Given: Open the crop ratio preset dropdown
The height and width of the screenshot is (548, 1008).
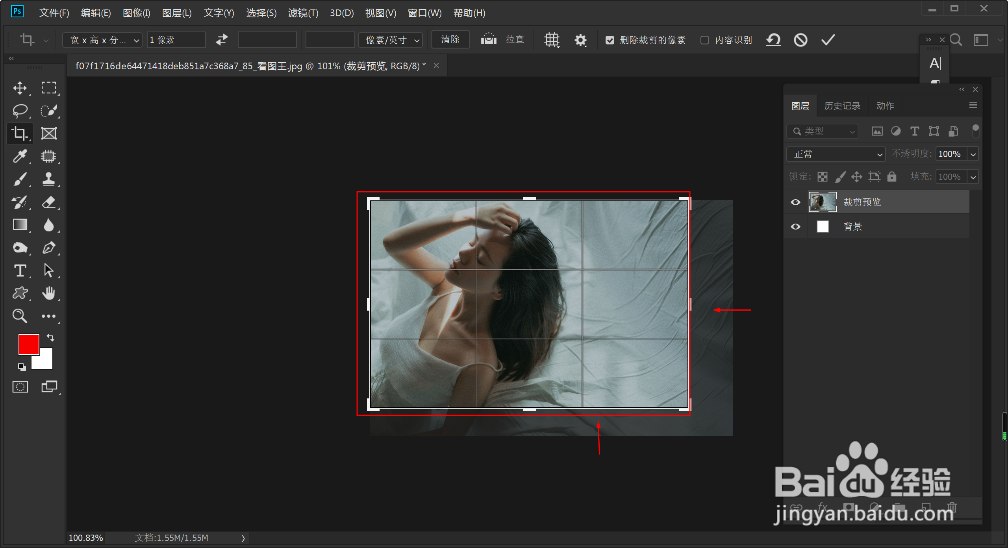Looking at the screenshot, I should point(102,40).
